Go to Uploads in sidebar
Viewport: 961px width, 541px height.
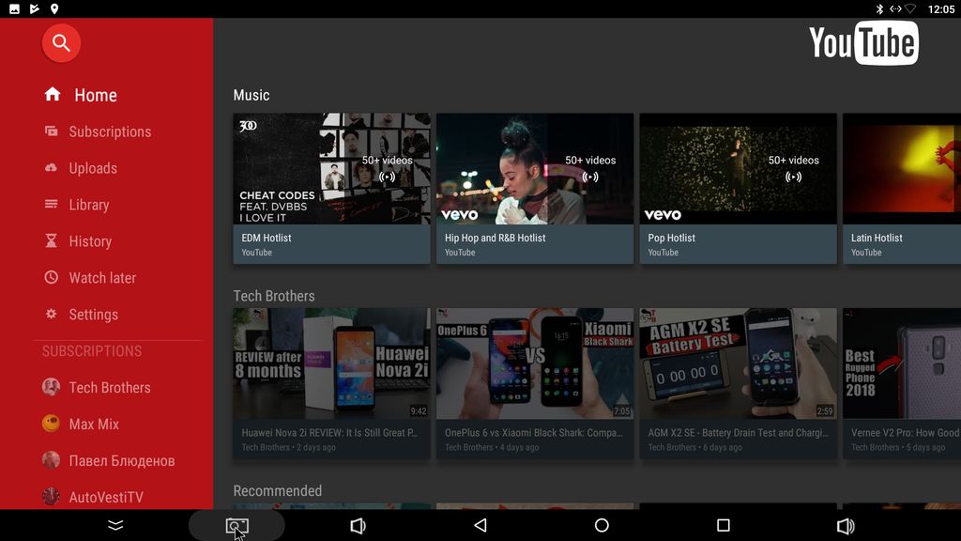click(92, 168)
